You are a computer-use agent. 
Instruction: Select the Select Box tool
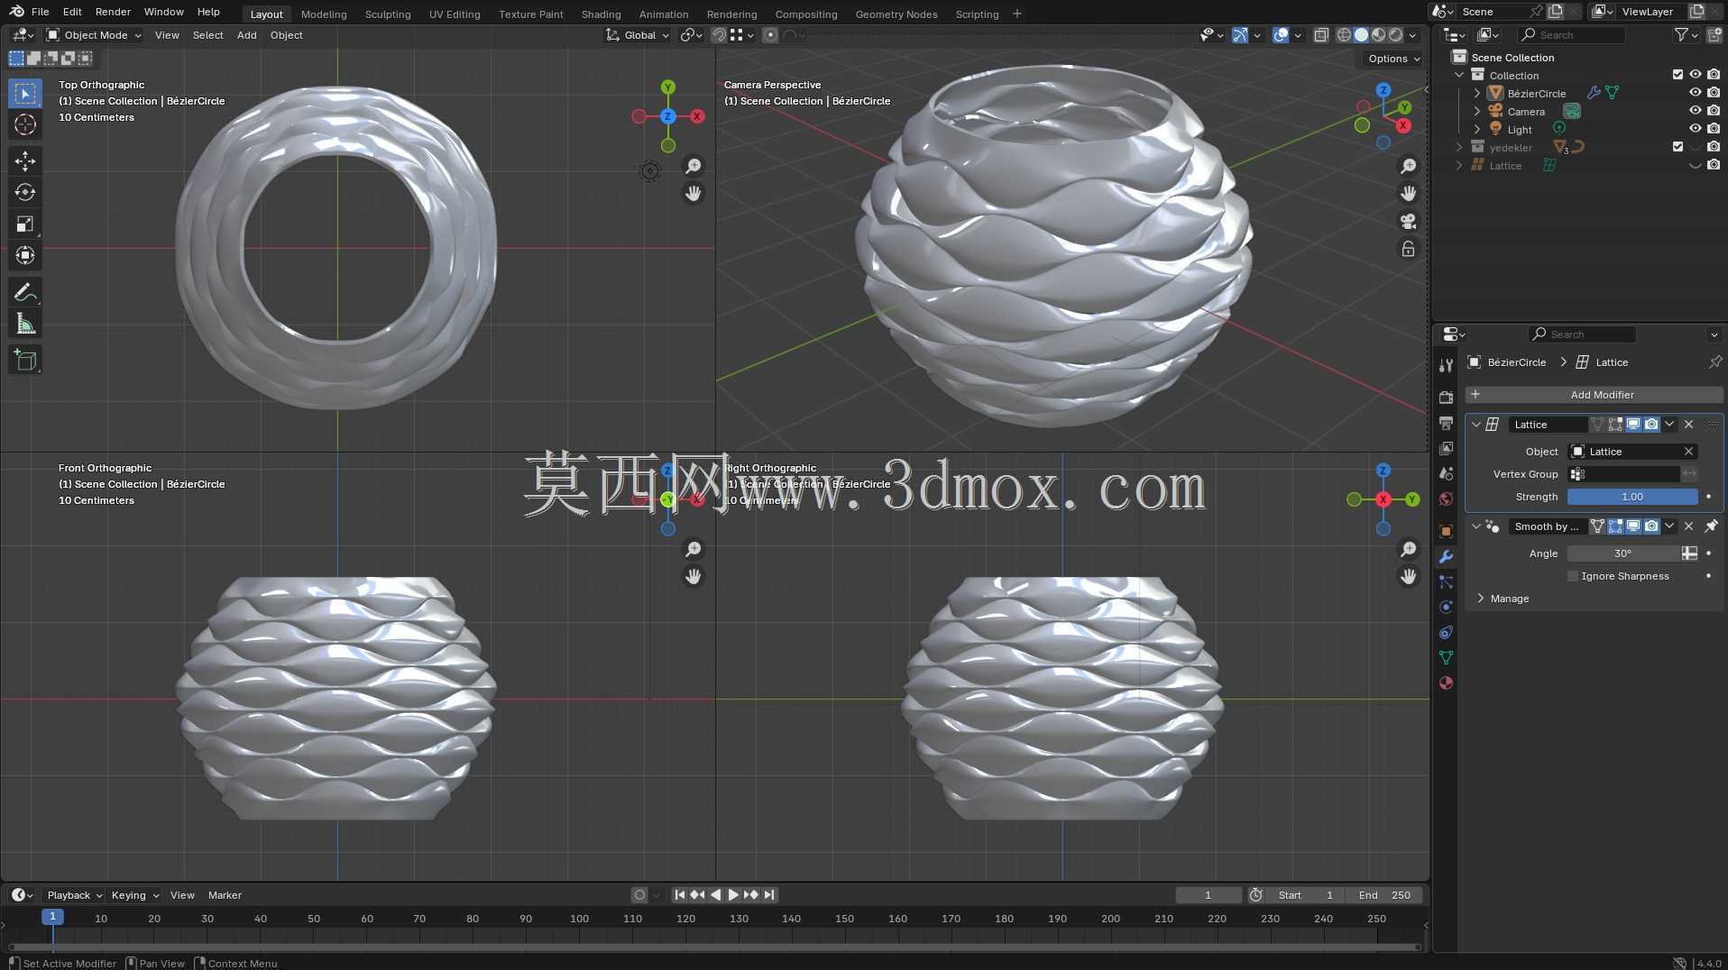point(25,94)
